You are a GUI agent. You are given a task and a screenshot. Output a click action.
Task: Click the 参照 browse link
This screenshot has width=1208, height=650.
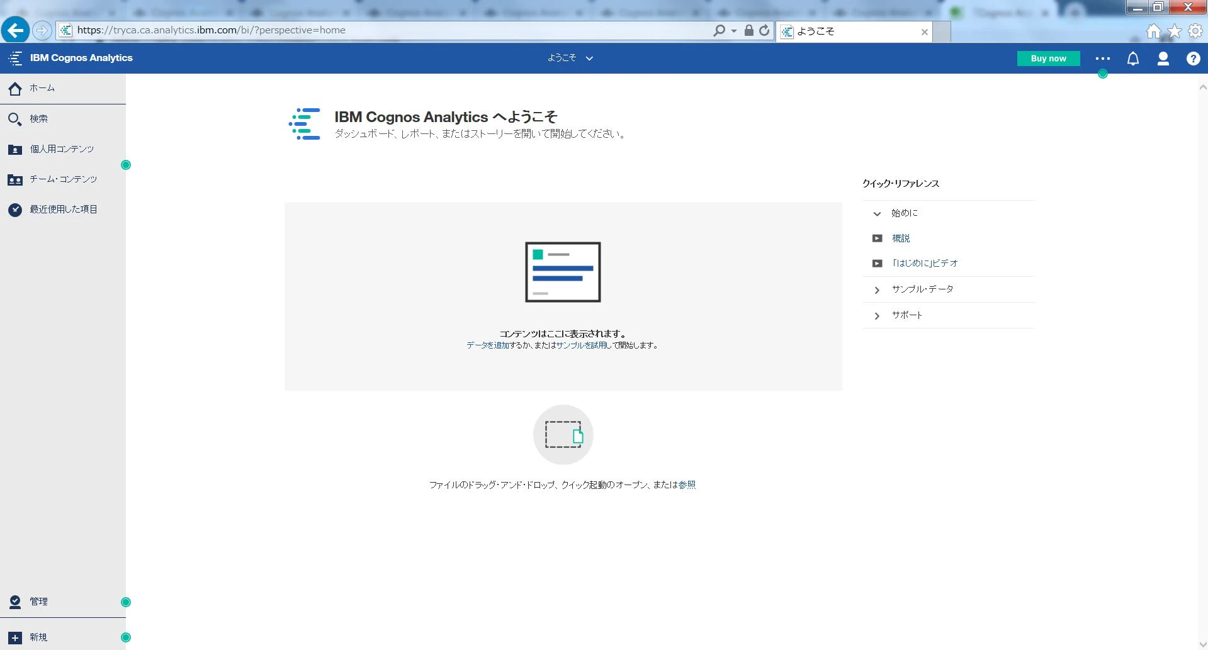[x=687, y=485]
